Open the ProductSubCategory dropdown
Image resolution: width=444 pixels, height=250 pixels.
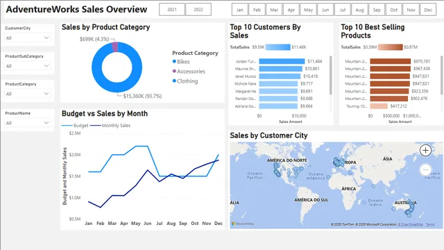point(28,66)
